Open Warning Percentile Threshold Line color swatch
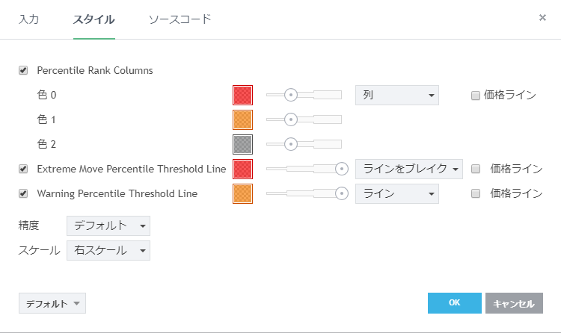The image size is (561, 333). coord(243,193)
